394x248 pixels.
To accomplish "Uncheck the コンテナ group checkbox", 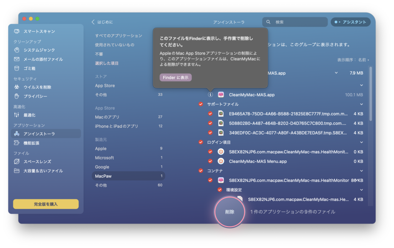I will tap(201, 171).
